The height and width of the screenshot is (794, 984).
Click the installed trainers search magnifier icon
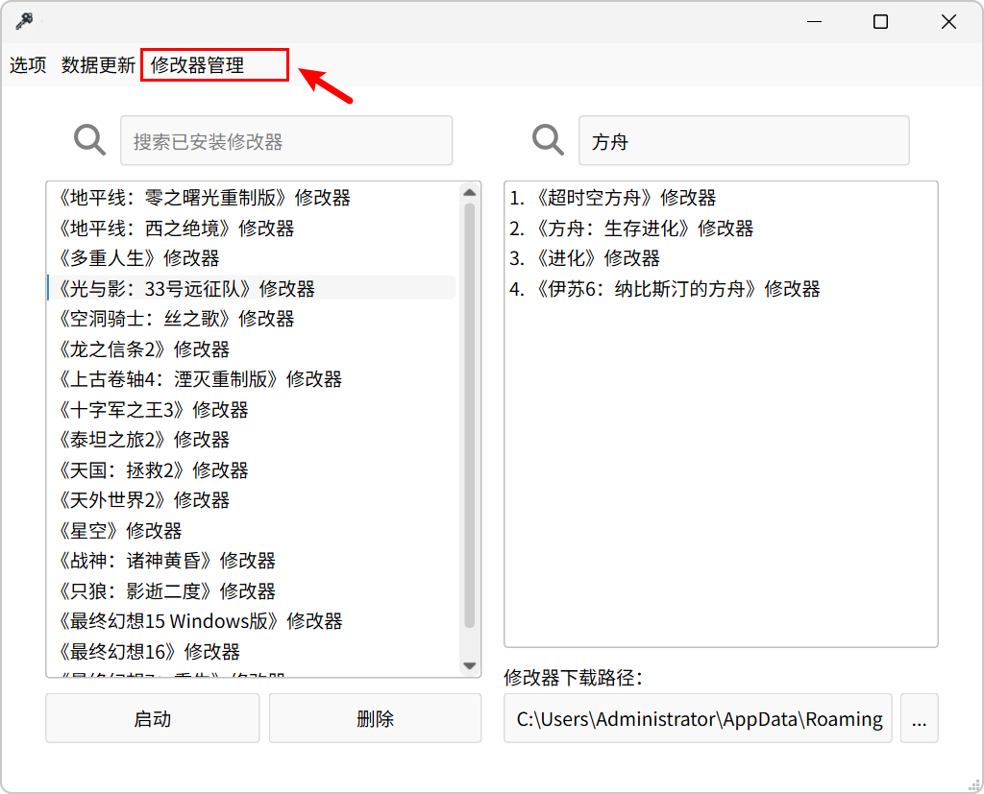point(89,140)
